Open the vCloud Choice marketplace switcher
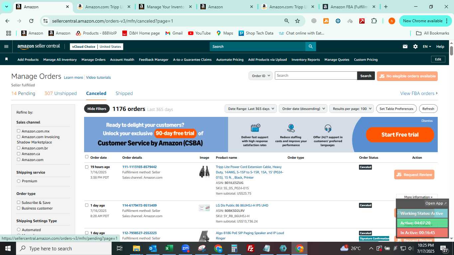The width and height of the screenshot is (454, 255). 96,46
